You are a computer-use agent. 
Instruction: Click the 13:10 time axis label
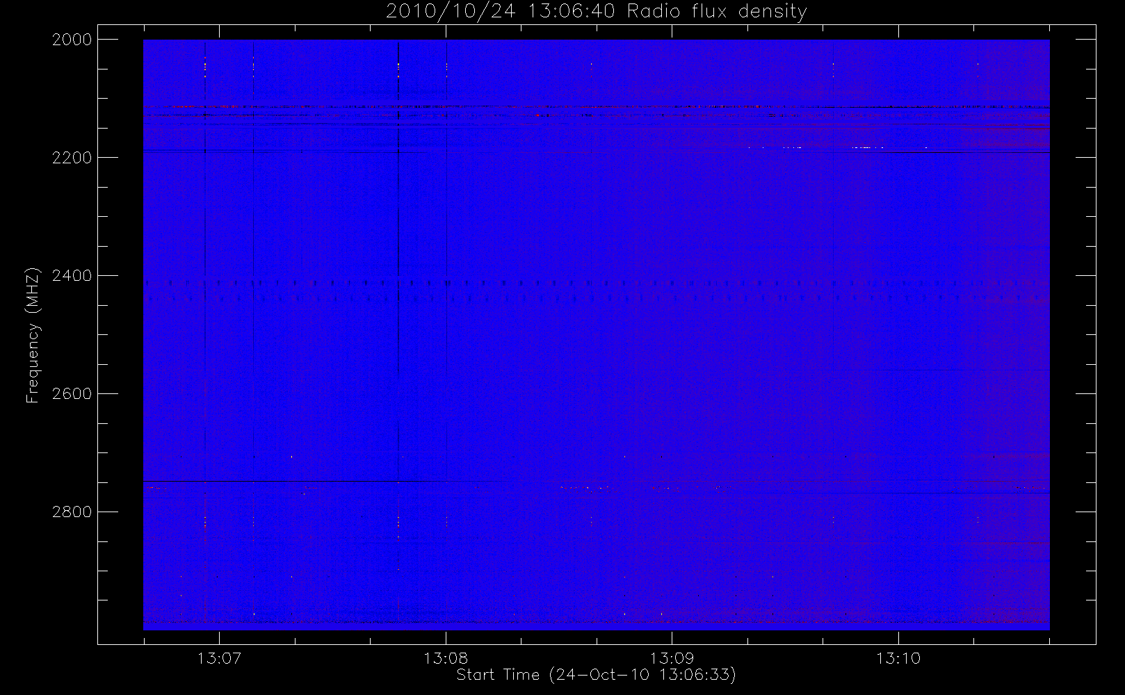click(x=898, y=658)
